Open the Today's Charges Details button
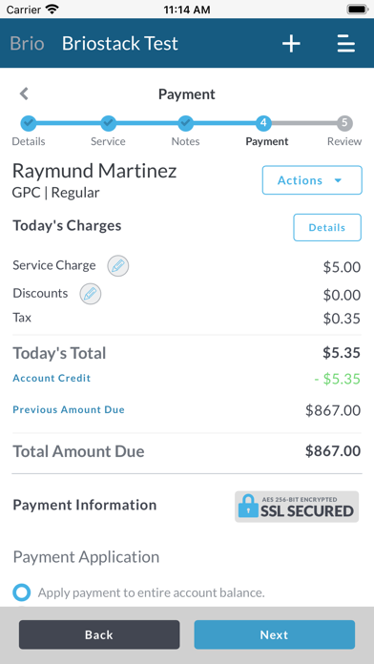The width and height of the screenshot is (374, 664). click(x=327, y=227)
